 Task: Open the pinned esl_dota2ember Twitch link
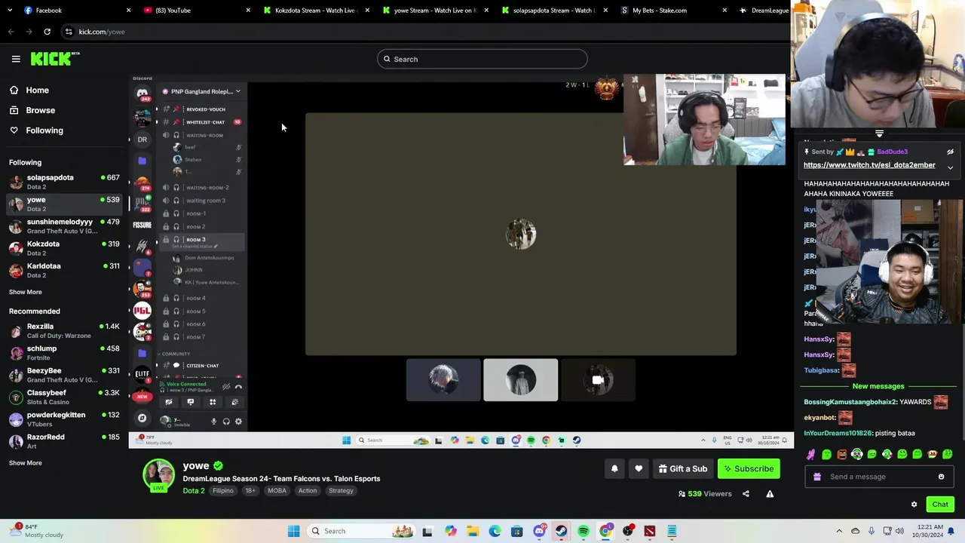coord(869,165)
